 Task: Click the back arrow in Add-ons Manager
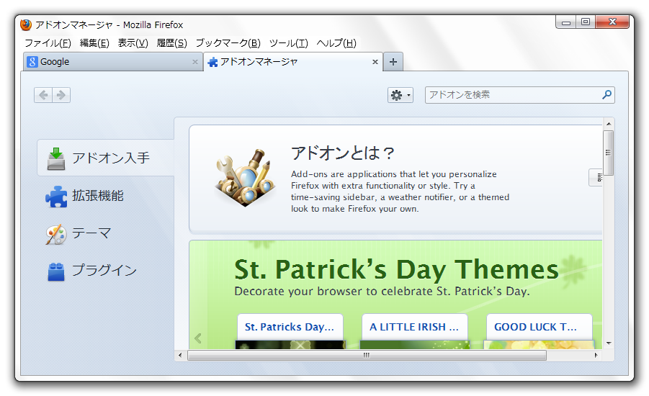click(43, 95)
